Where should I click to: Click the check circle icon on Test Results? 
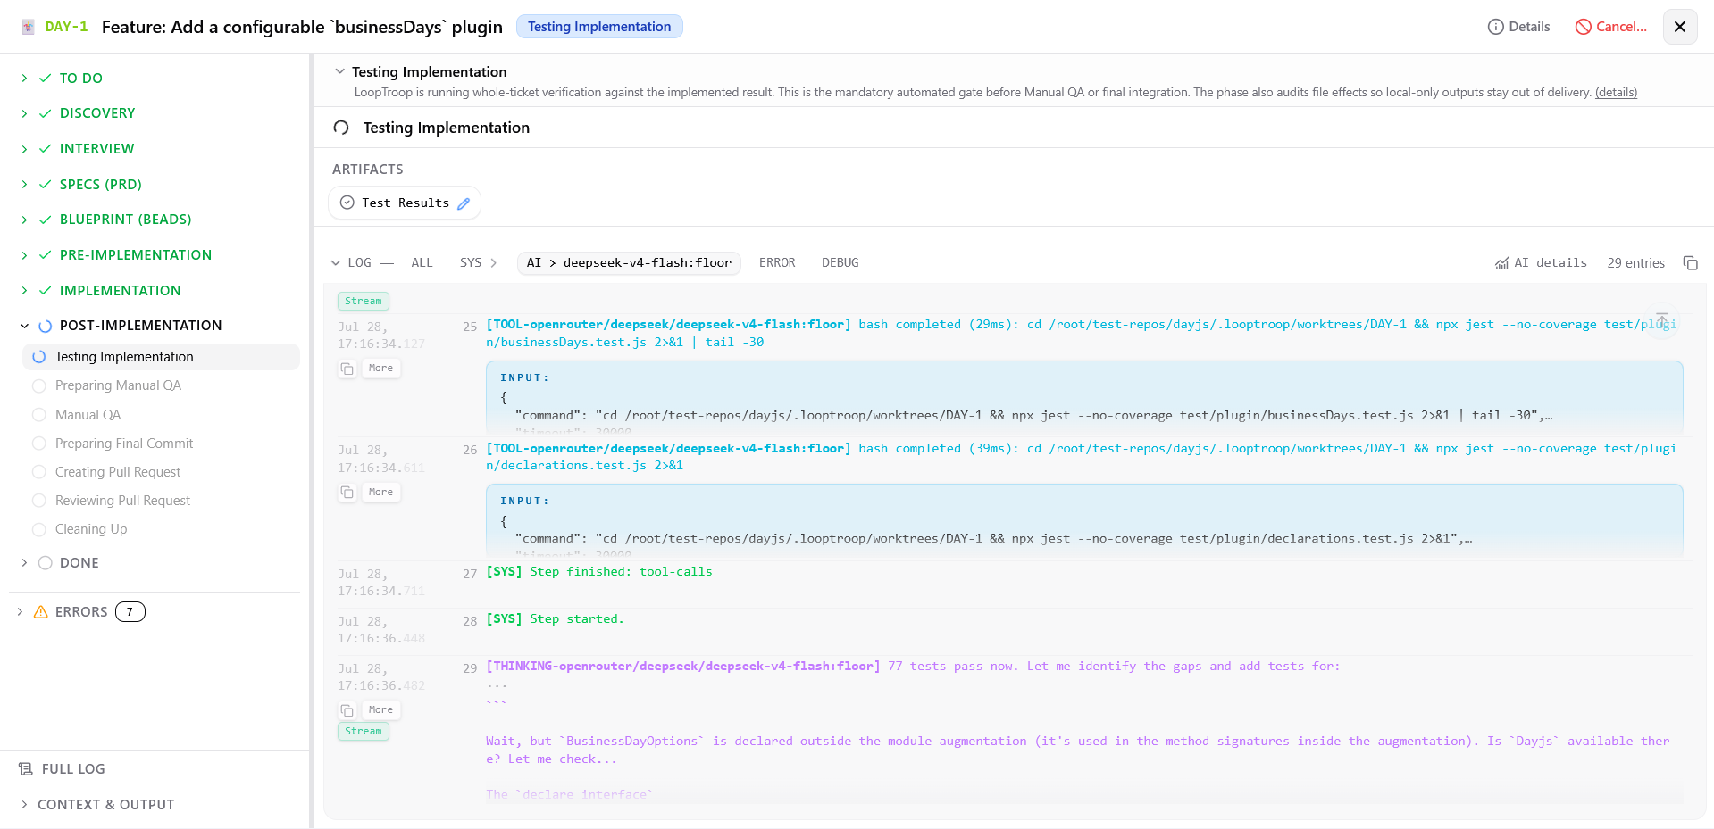(347, 203)
